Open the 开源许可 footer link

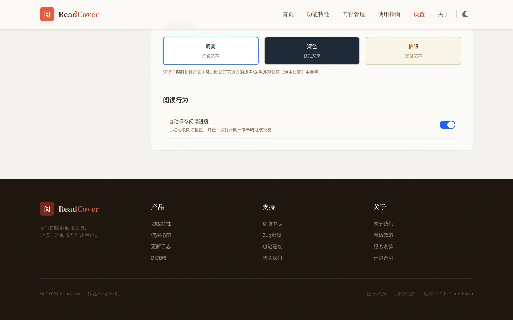click(x=383, y=258)
